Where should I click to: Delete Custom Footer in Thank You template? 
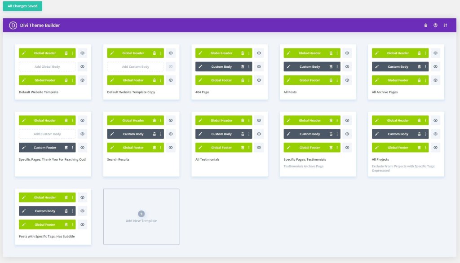(x=66, y=148)
